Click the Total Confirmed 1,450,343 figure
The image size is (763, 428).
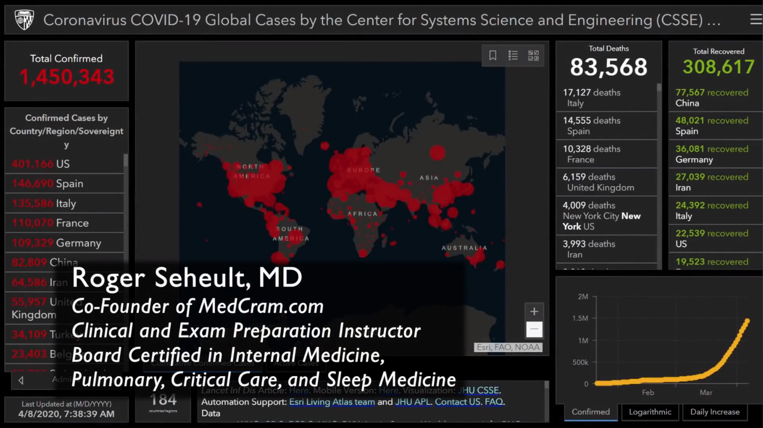click(67, 77)
